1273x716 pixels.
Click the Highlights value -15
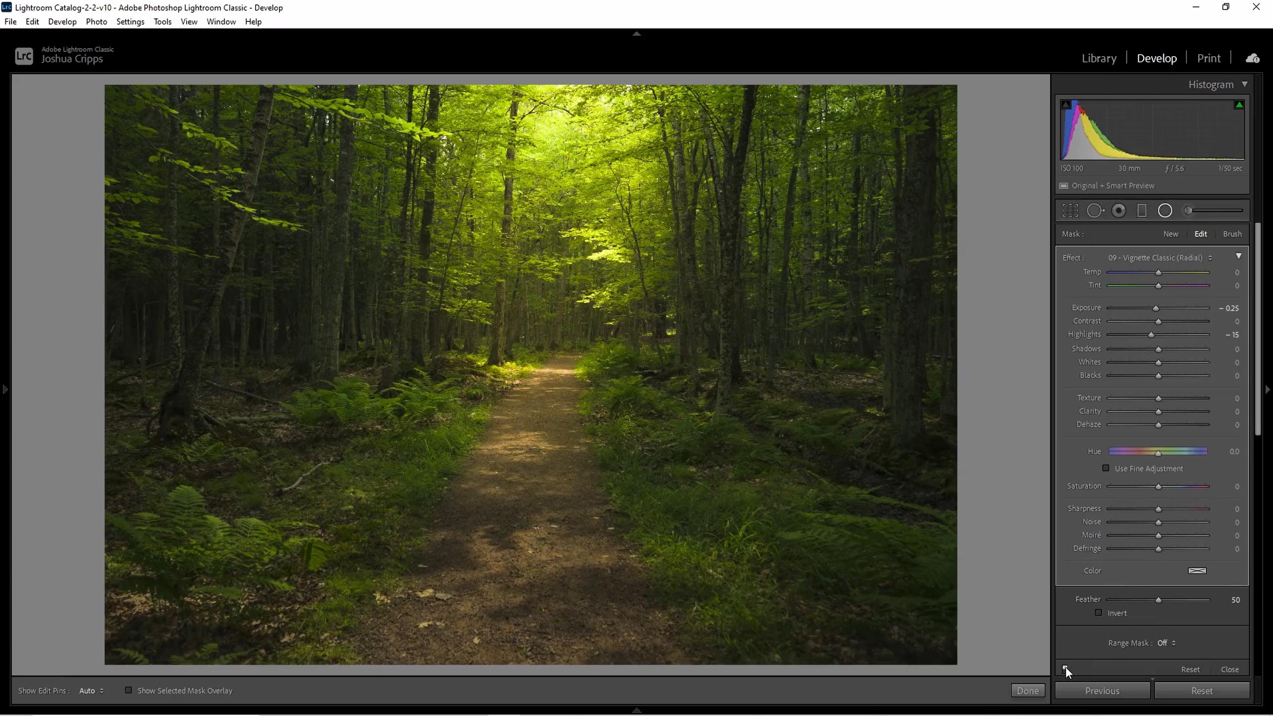coord(1232,335)
